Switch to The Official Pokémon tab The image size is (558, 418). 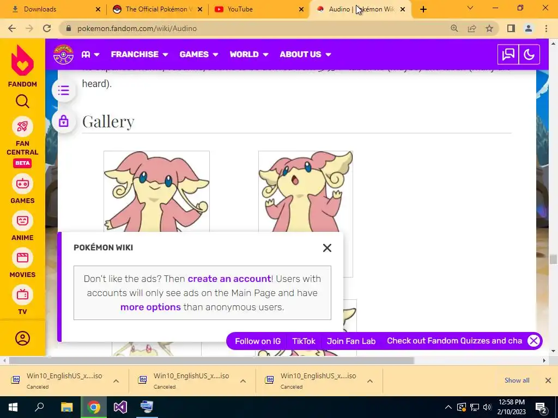click(x=156, y=9)
